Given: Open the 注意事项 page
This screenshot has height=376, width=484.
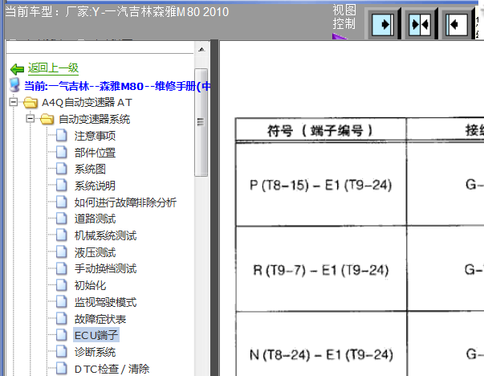Looking at the screenshot, I should [95, 136].
